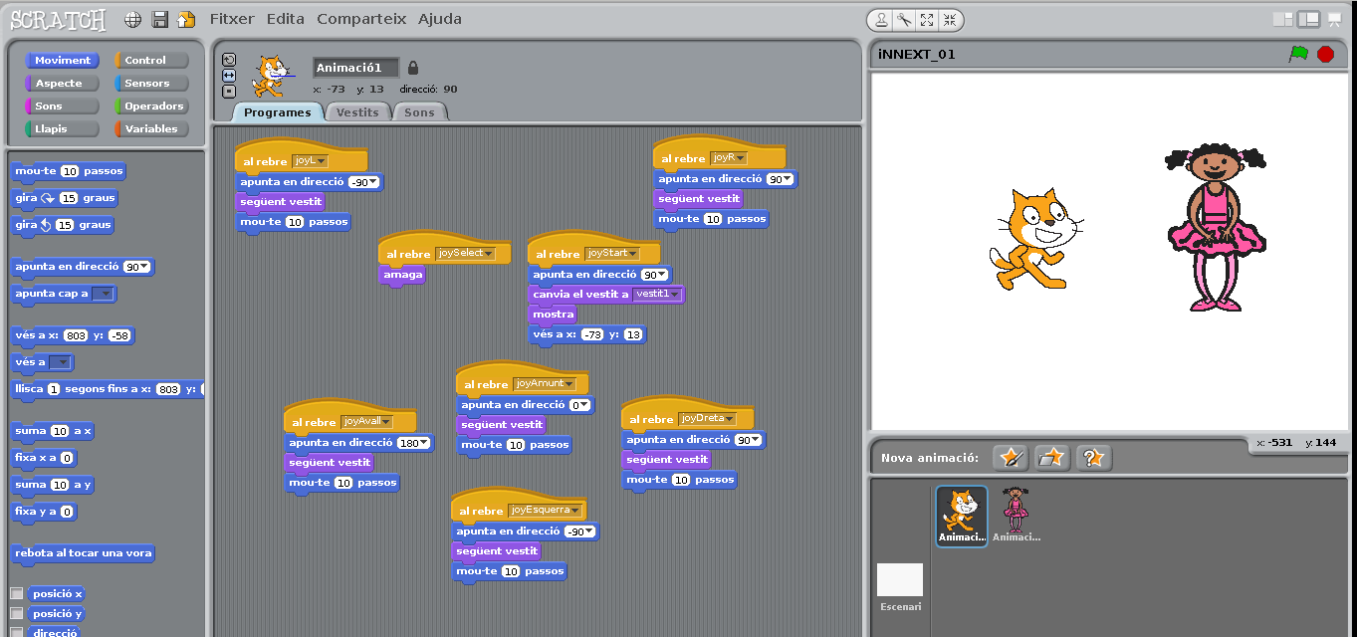Paint a new sprite with the brush star icon

pos(1011,458)
